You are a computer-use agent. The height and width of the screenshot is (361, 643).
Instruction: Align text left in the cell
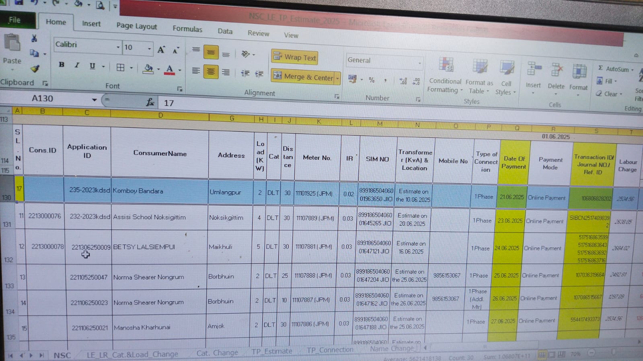pos(196,71)
